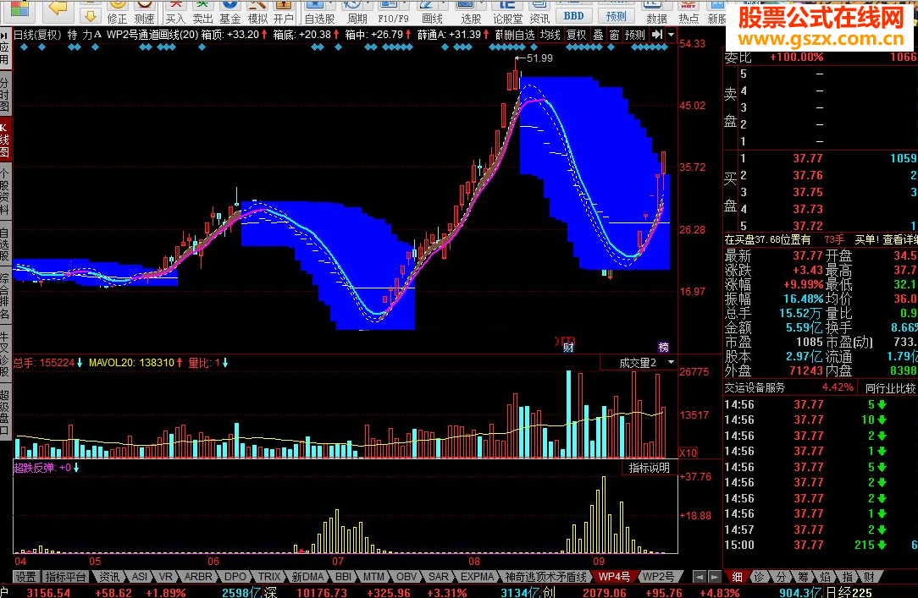Click the 修正 toolbar icon
Viewport: 918px width, 598px height.
[x=117, y=13]
